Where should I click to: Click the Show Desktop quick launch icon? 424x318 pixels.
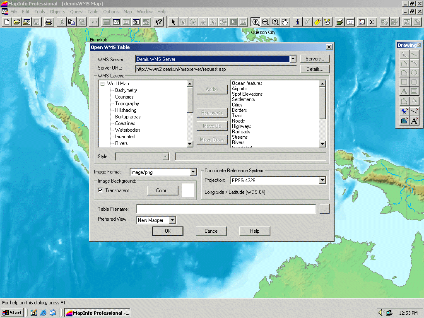(34, 313)
